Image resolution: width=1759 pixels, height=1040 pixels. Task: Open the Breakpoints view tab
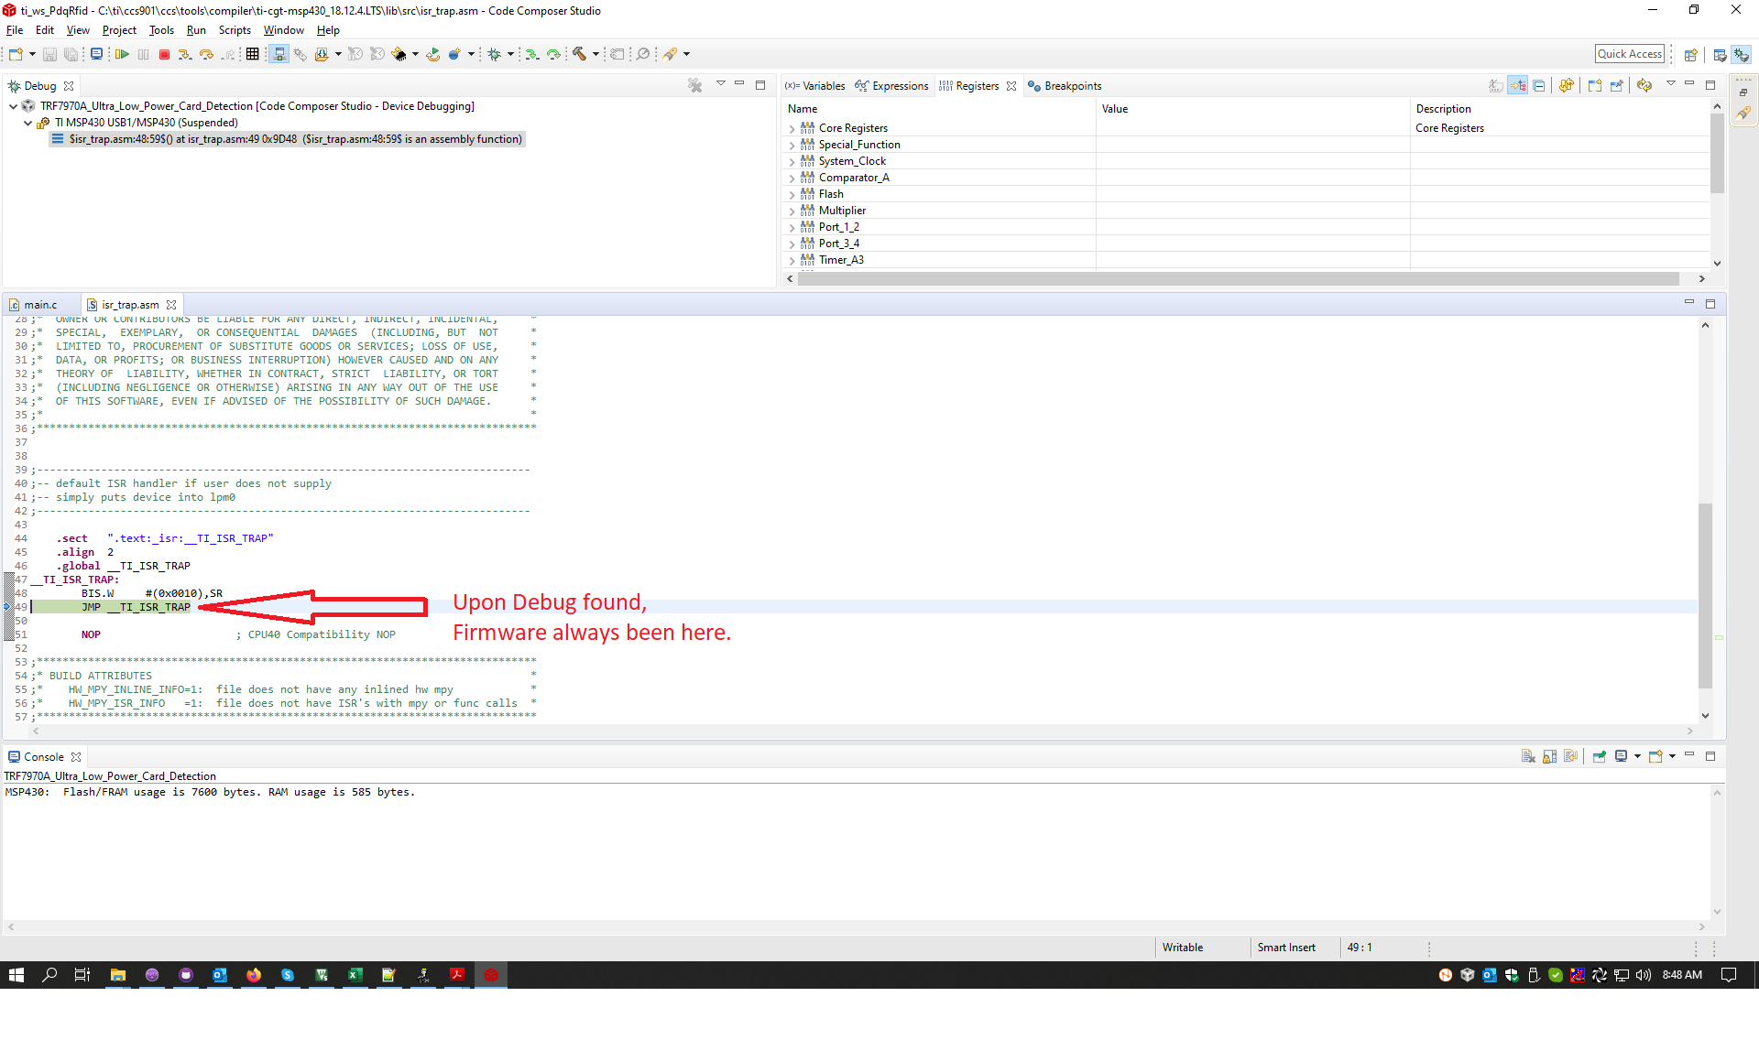(x=1072, y=86)
